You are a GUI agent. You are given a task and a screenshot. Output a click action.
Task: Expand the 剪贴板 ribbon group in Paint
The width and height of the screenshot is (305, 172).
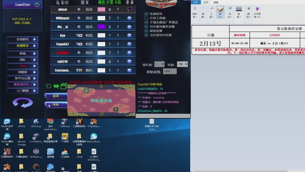195,12
